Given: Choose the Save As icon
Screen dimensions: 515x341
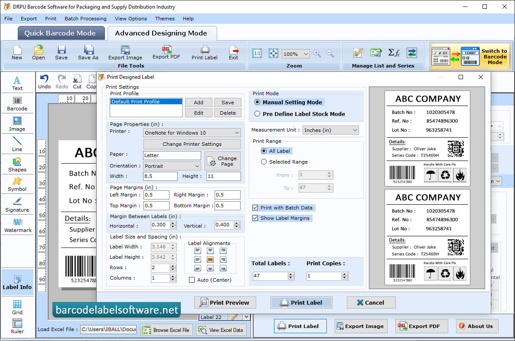Looking at the screenshot, I should [88, 53].
